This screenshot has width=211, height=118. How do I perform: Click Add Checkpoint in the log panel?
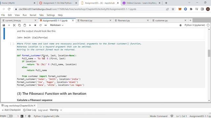point(11,110)
